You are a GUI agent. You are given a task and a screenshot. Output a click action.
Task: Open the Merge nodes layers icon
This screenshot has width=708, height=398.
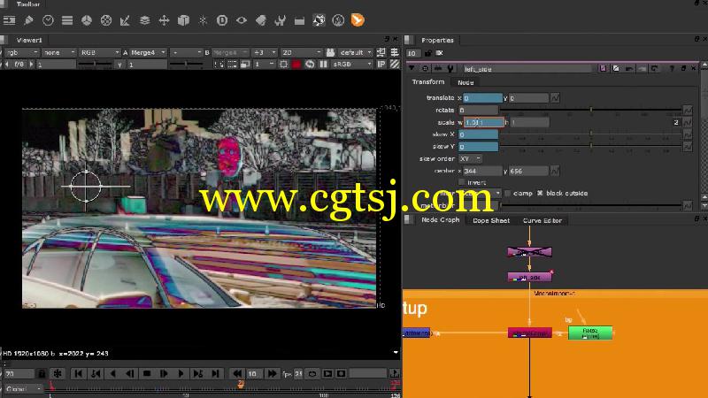[144, 20]
